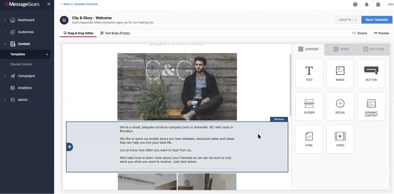Select the Image content block
This screenshot has width=394, height=194.
340,74
